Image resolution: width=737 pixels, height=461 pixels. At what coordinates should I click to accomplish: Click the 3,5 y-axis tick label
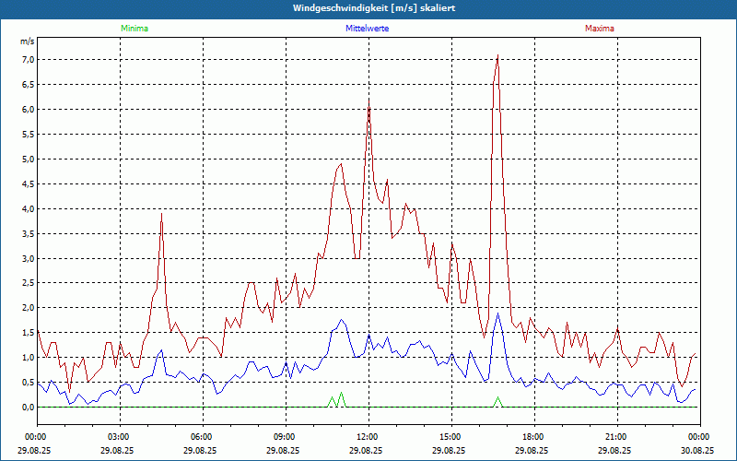point(27,233)
